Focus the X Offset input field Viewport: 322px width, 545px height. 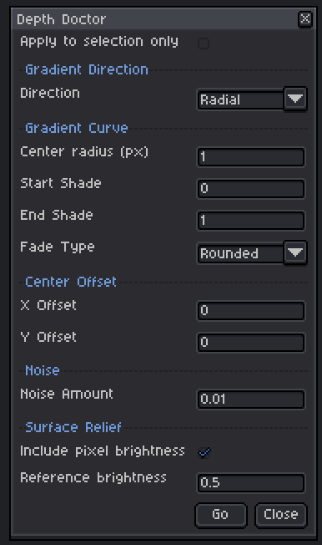point(251,310)
